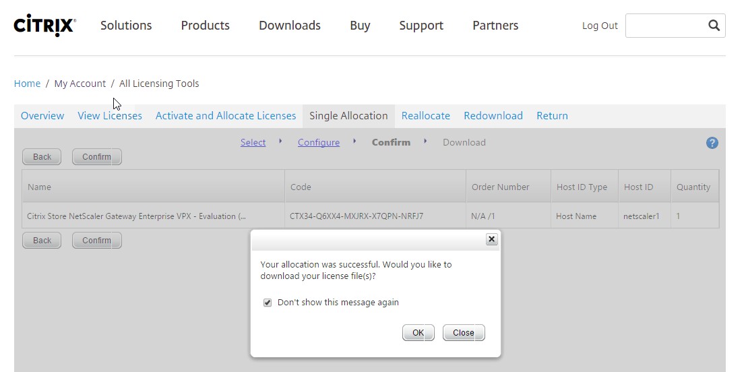This screenshot has width=746, height=372.
Task: Click the Close button in dialog
Action: click(463, 333)
